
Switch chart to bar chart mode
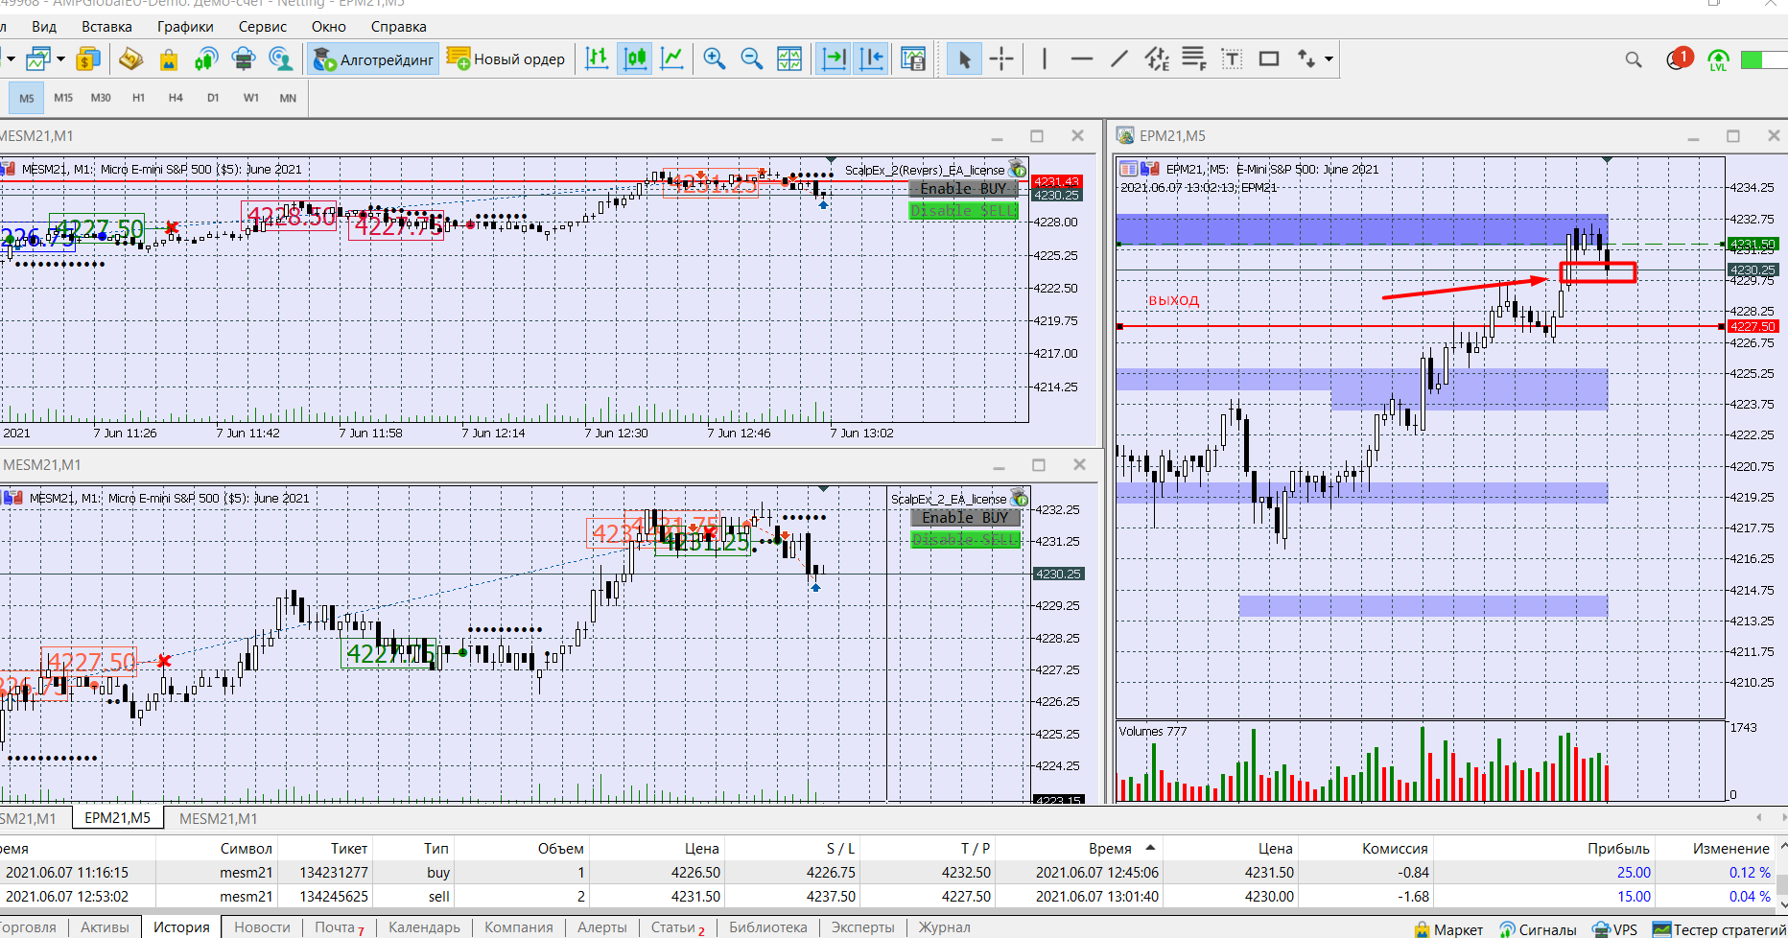[597, 59]
